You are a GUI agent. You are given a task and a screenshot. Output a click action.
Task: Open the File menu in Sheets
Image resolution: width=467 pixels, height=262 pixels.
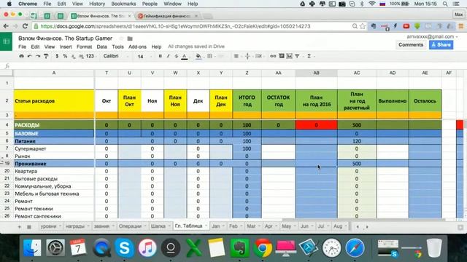click(22, 47)
